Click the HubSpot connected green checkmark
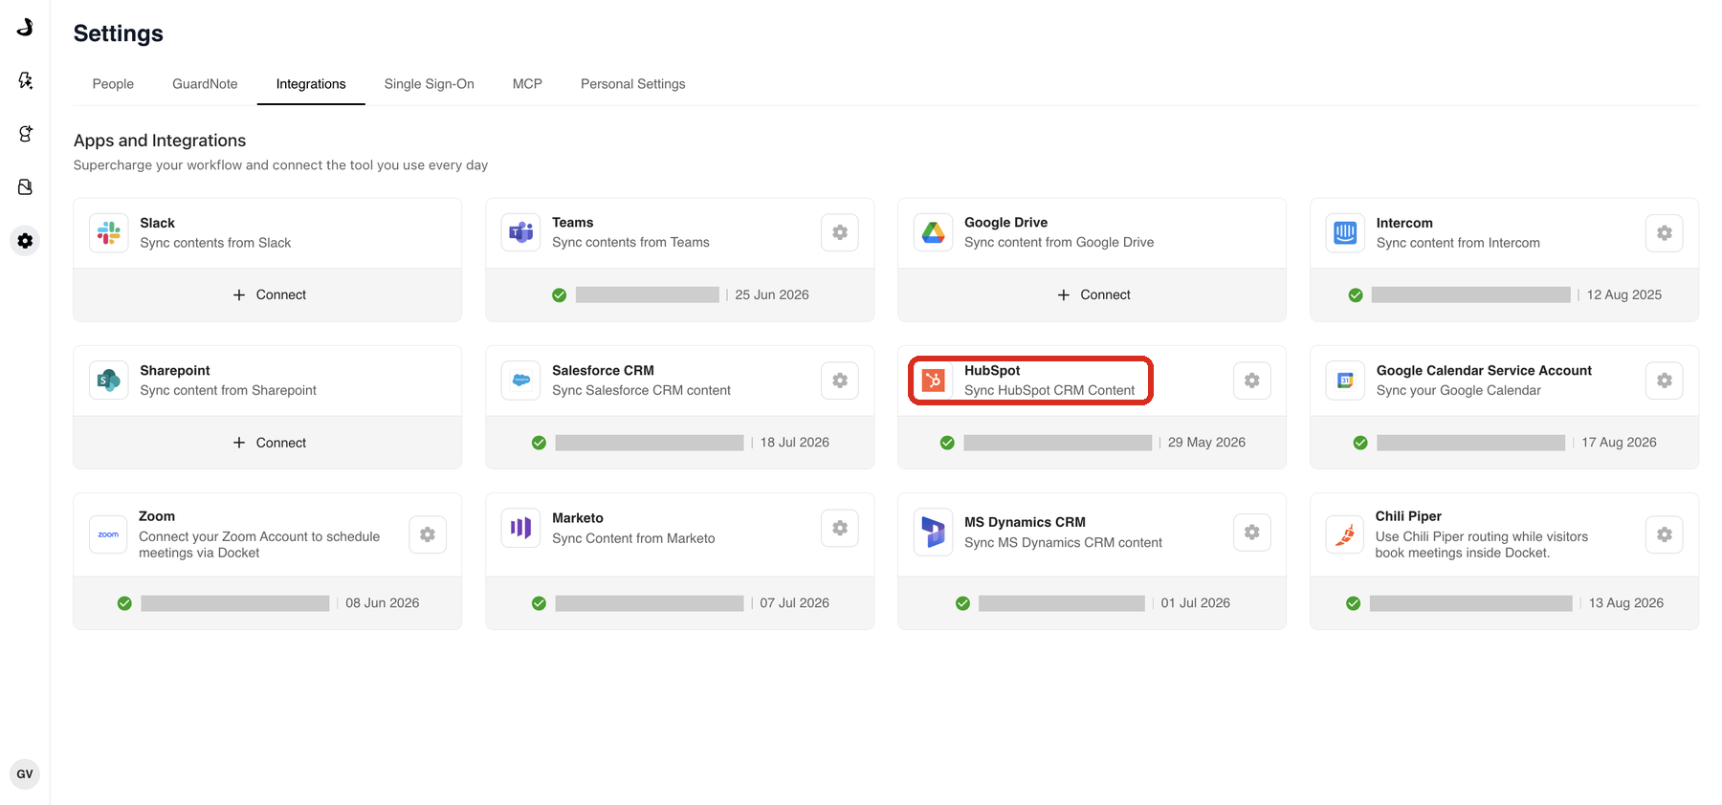 947,443
